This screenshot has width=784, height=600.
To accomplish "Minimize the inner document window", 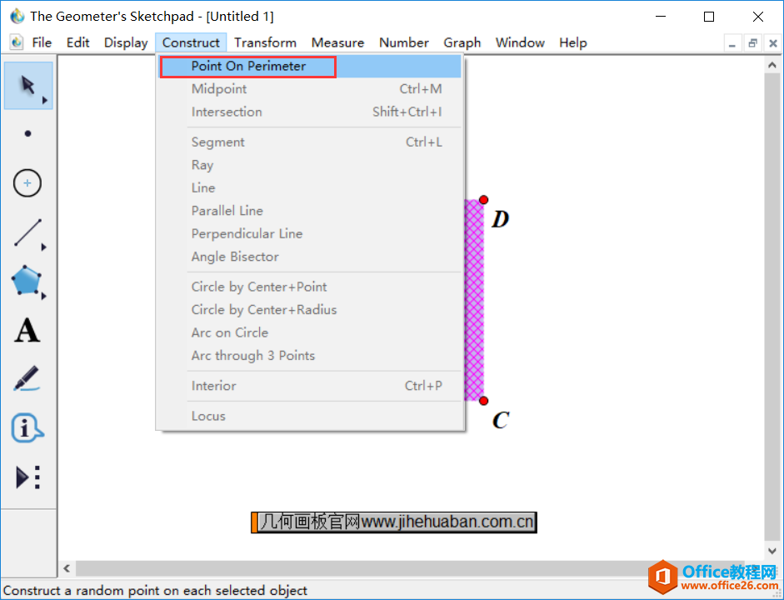I will pyautogui.click(x=732, y=43).
